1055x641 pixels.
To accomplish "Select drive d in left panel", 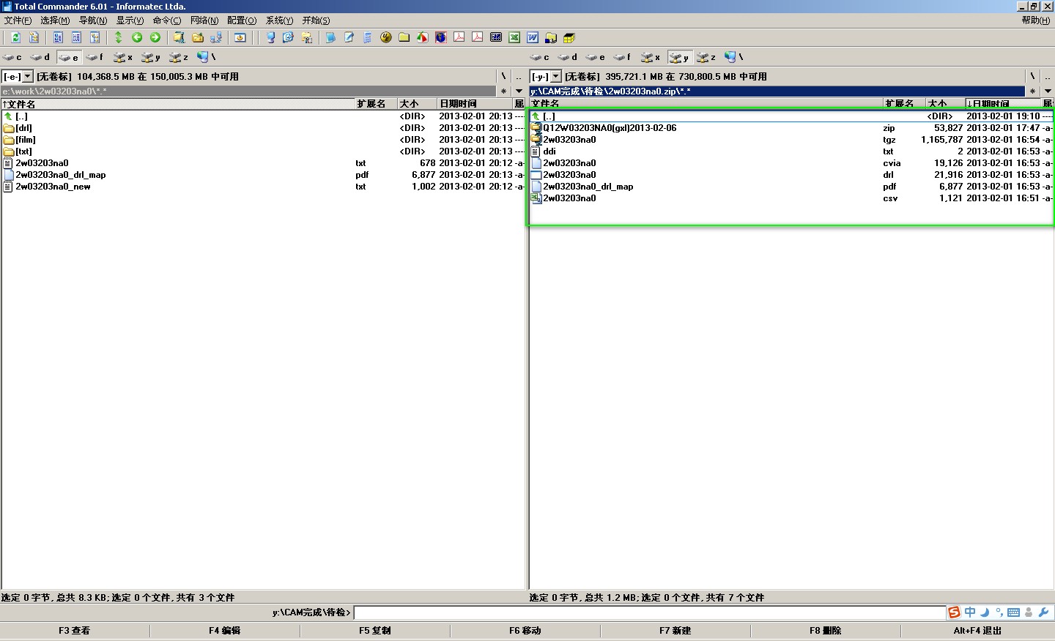I will click(x=40, y=57).
